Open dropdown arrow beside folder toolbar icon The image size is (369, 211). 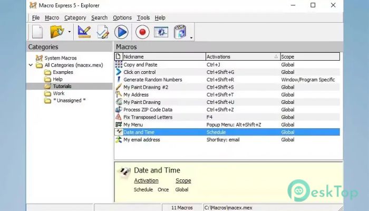coord(70,32)
